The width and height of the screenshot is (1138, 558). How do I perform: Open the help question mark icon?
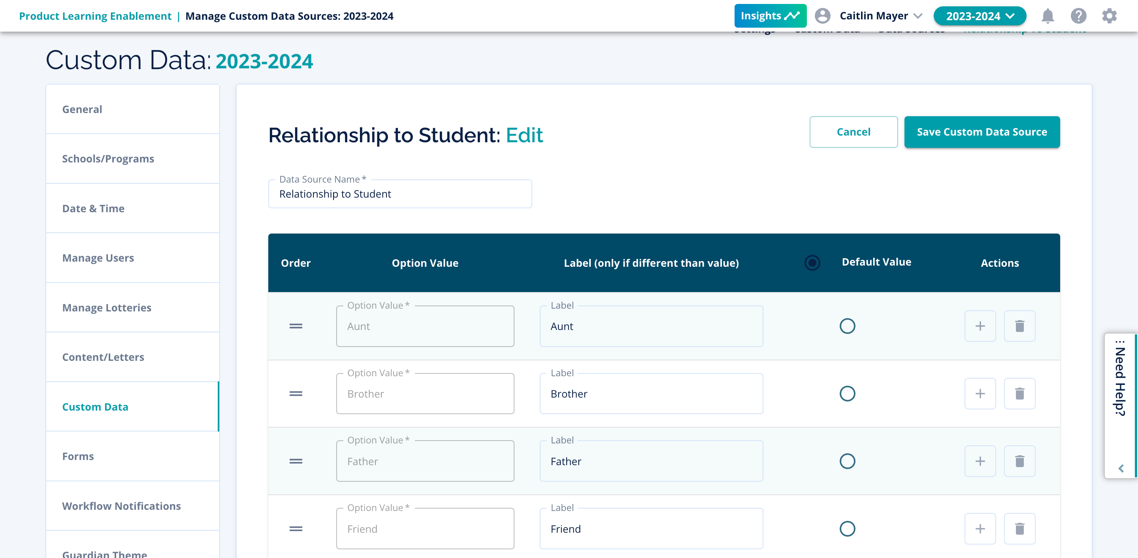tap(1078, 16)
